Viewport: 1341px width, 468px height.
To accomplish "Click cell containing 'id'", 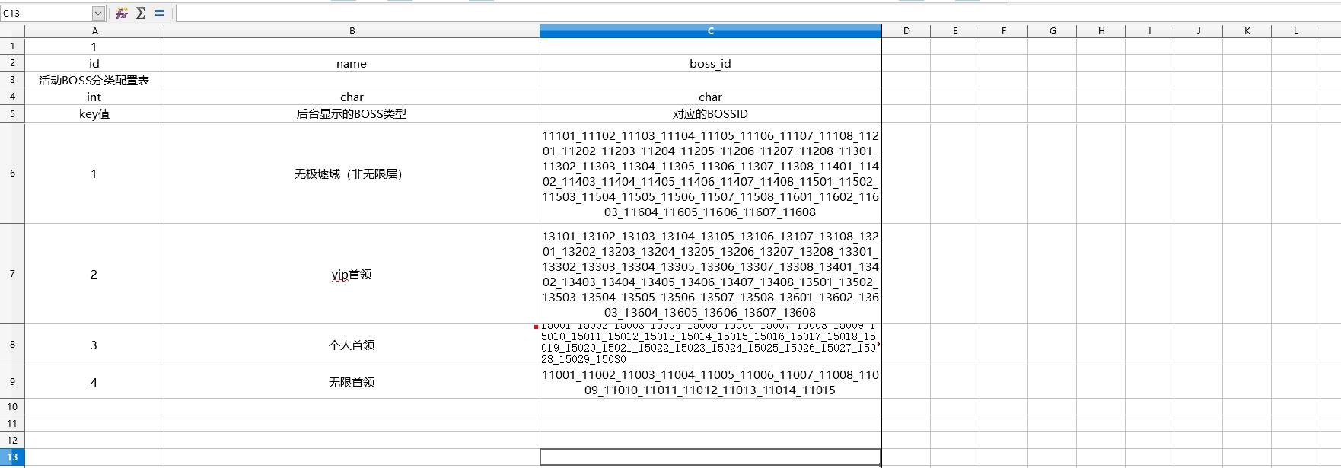I will point(94,63).
